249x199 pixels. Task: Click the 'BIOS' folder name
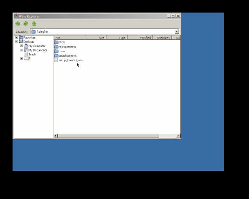(x=62, y=42)
